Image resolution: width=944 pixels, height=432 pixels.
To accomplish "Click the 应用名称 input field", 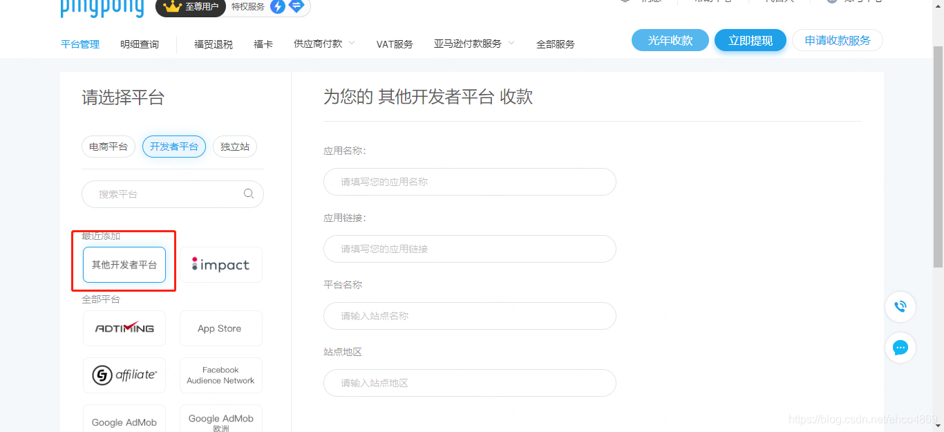I will 470,181.
